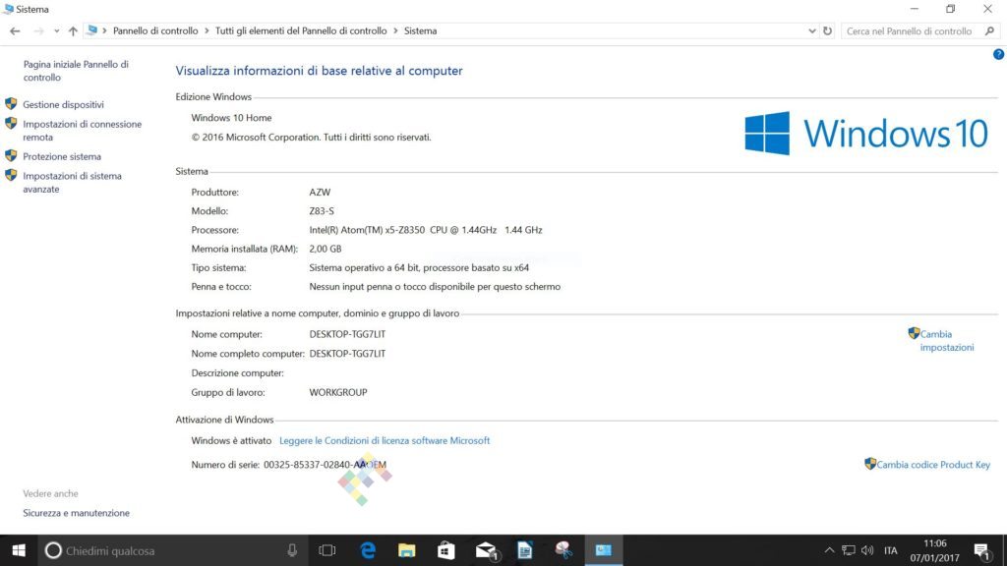Viewport: 1007px width, 566px height.
Task: Open Sicurezza e manutenzione
Action: (x=77, y=513)
